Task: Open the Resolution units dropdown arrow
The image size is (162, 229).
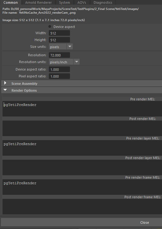Action: (x=76, y=62)
